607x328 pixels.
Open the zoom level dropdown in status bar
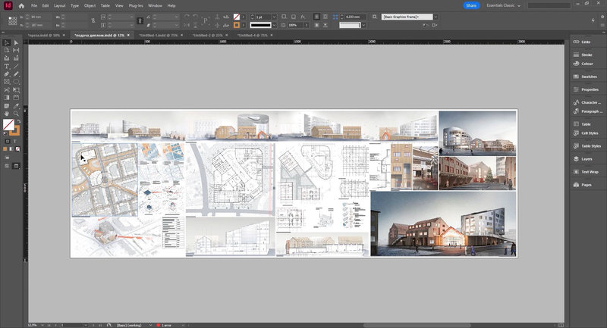coord(42,325)
